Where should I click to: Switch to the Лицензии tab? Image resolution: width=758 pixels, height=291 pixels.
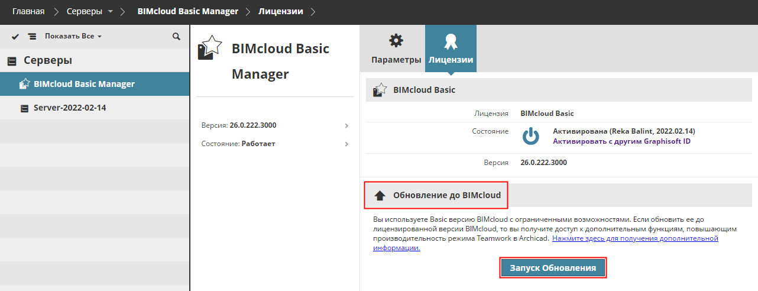(x=451, y=50)
